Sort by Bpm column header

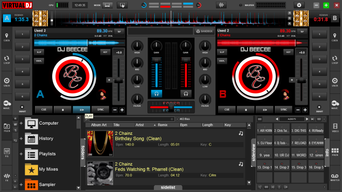click(x=190, y=125)
